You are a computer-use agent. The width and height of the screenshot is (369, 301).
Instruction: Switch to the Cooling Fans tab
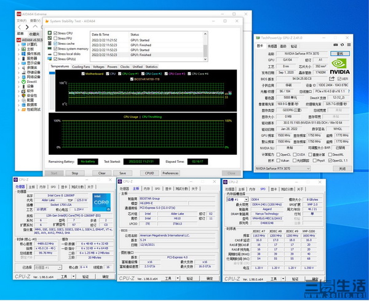click(81, 66)
